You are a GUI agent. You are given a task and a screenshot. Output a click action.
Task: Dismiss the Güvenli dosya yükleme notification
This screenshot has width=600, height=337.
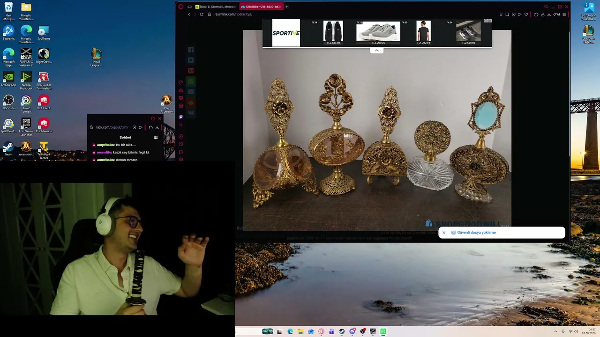tap(444, 233)
